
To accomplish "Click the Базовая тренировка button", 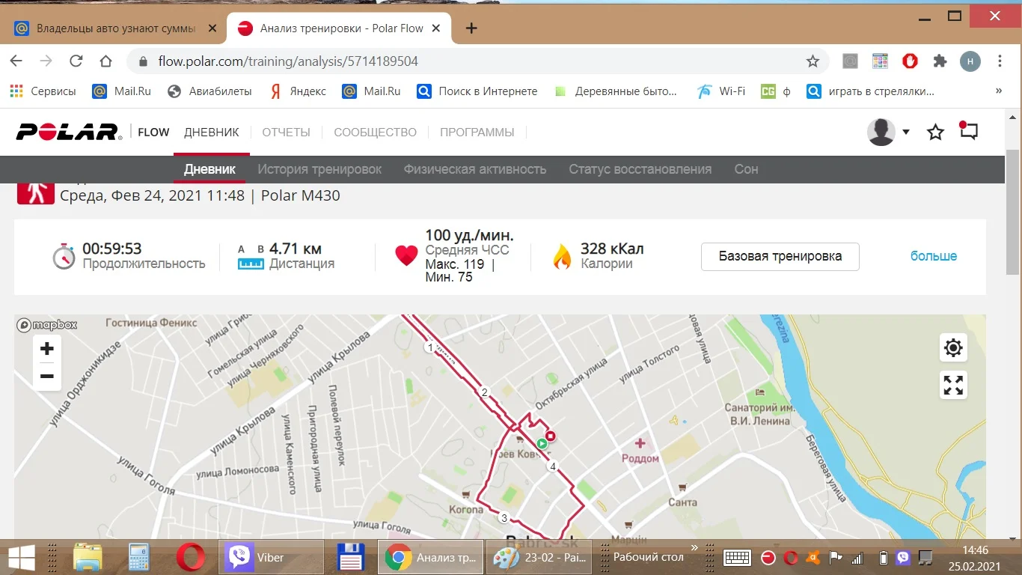I will (x=780, y=256).
